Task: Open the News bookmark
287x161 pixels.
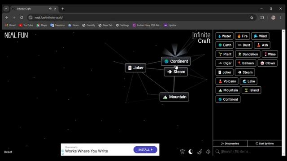Action: [x=74, y=25]
